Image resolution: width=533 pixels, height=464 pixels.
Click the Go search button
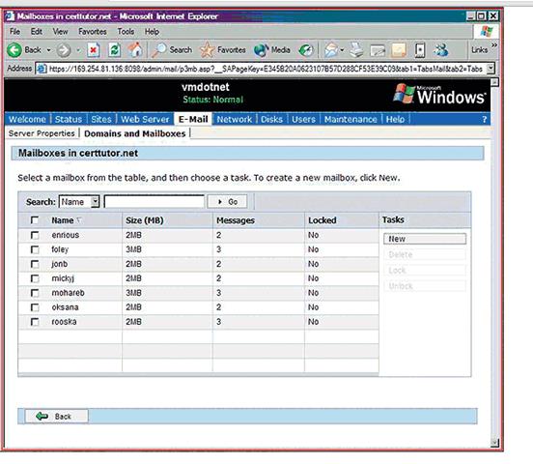coord(228,202)
